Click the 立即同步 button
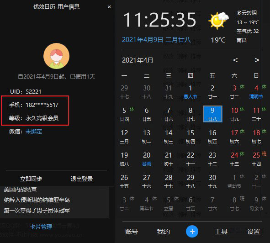The width and height of the screenshot is (270, 243). point(31,179)
